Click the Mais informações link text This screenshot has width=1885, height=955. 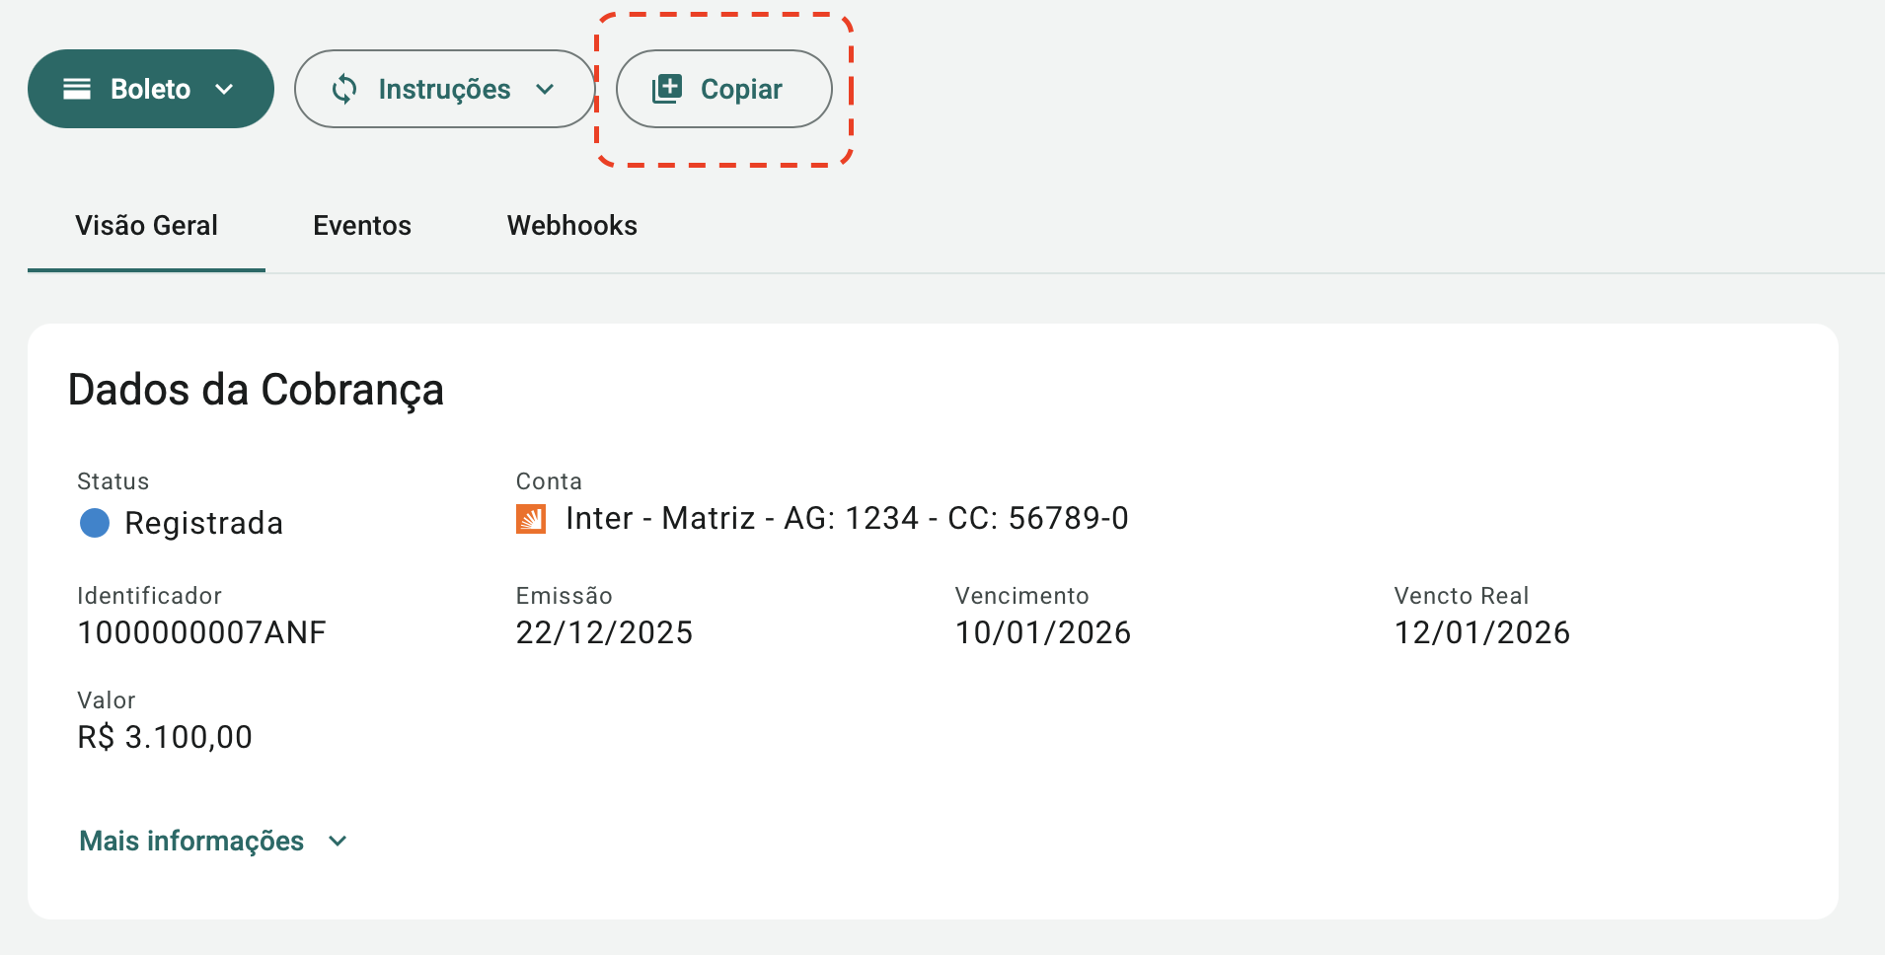click(191, 842)
